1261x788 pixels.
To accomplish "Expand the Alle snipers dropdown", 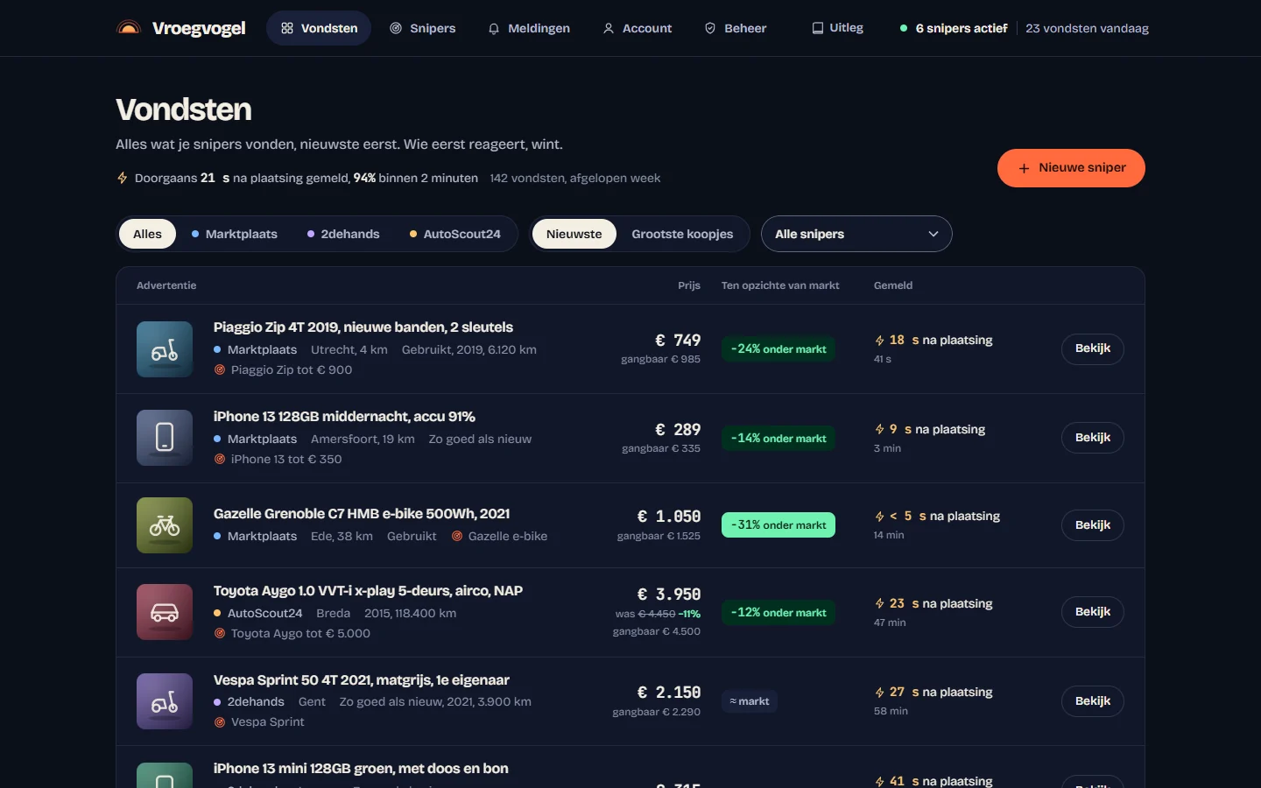I will (856, 234).
